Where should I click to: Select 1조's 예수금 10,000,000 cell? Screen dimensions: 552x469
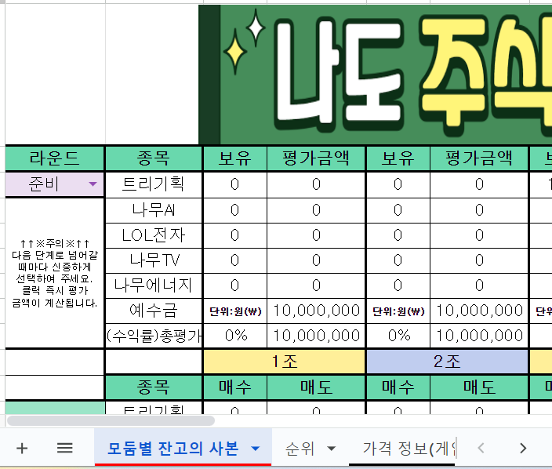[x=316, y=311]
